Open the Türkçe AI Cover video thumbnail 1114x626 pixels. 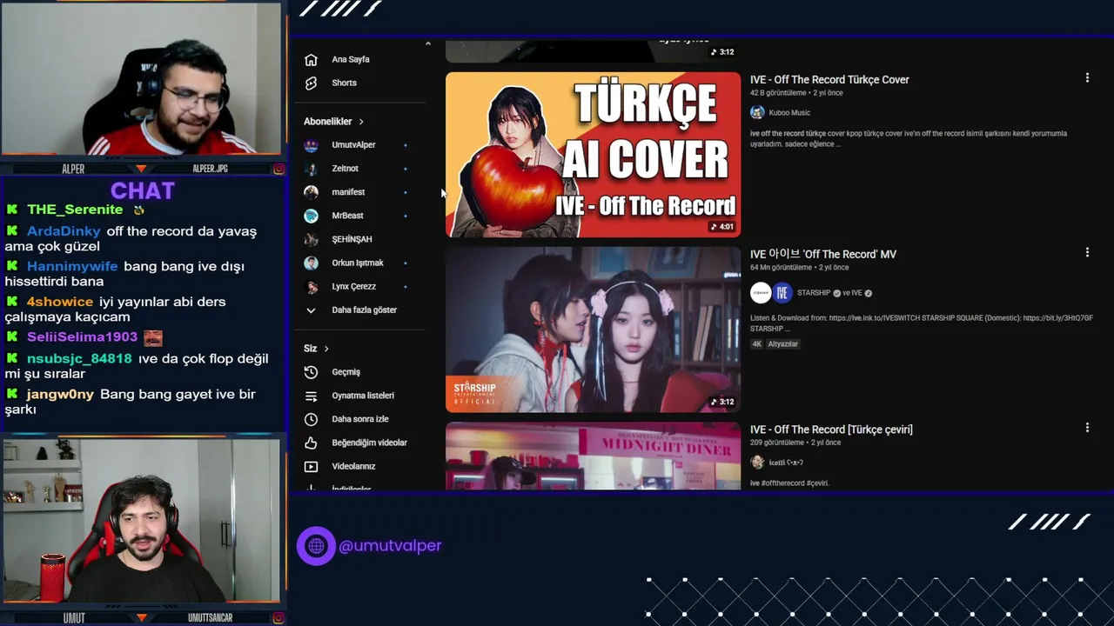point(593,155)
